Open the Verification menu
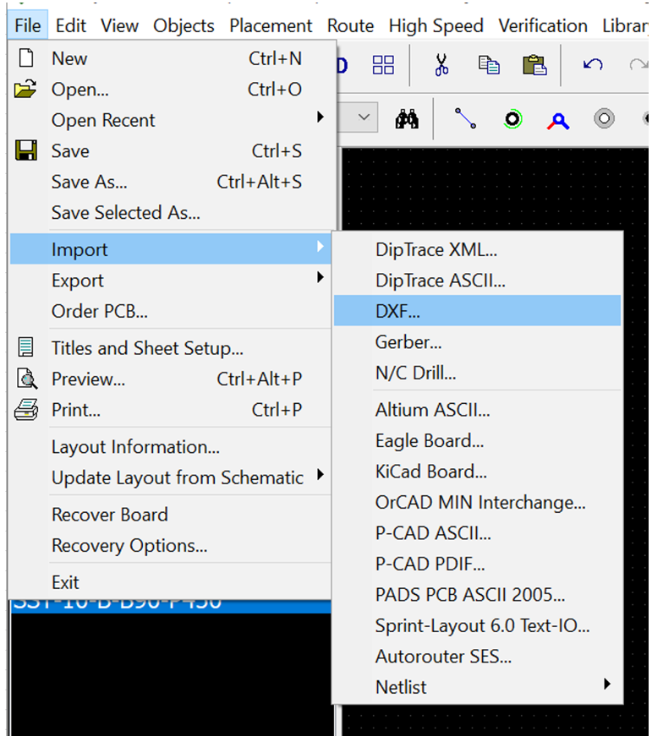663x747 pixels. point(543,25)
